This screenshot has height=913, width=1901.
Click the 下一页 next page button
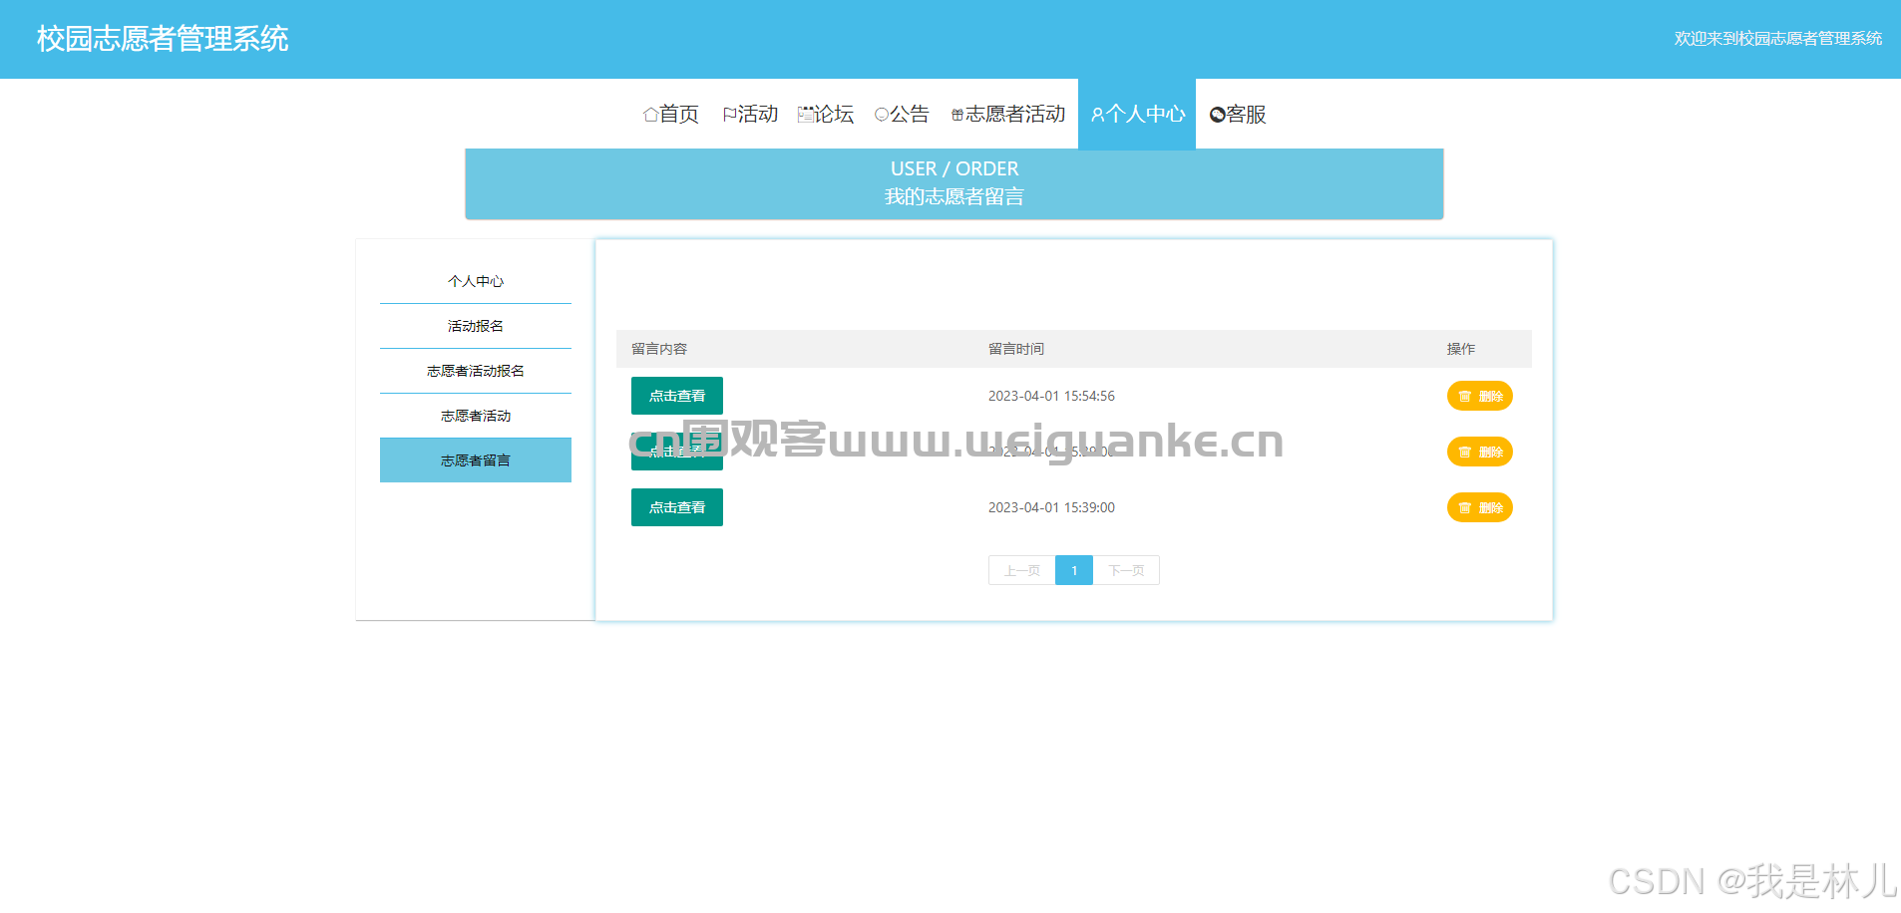[1126, 570]
